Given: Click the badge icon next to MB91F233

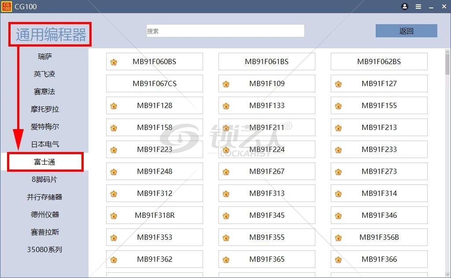Looking at the screenshot, I should tap(339, 150).
